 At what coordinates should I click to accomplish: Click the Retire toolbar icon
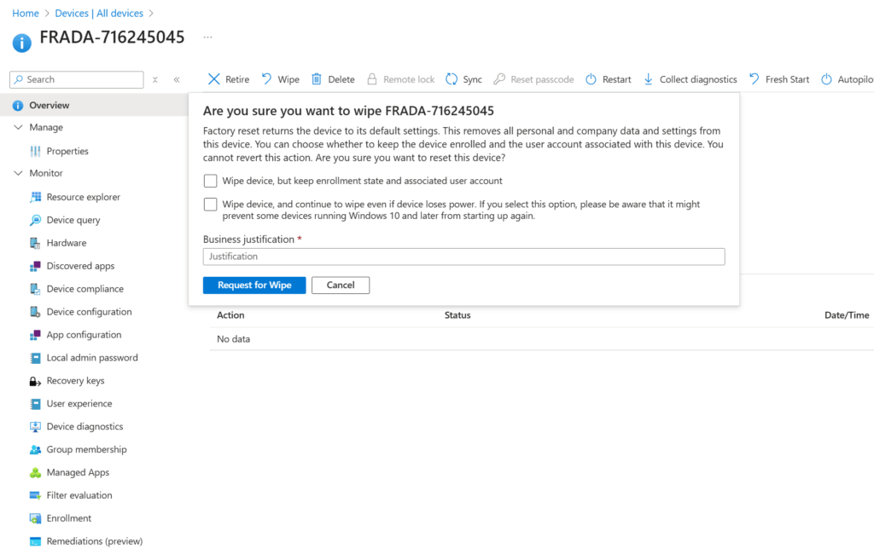tap(214, 79)
